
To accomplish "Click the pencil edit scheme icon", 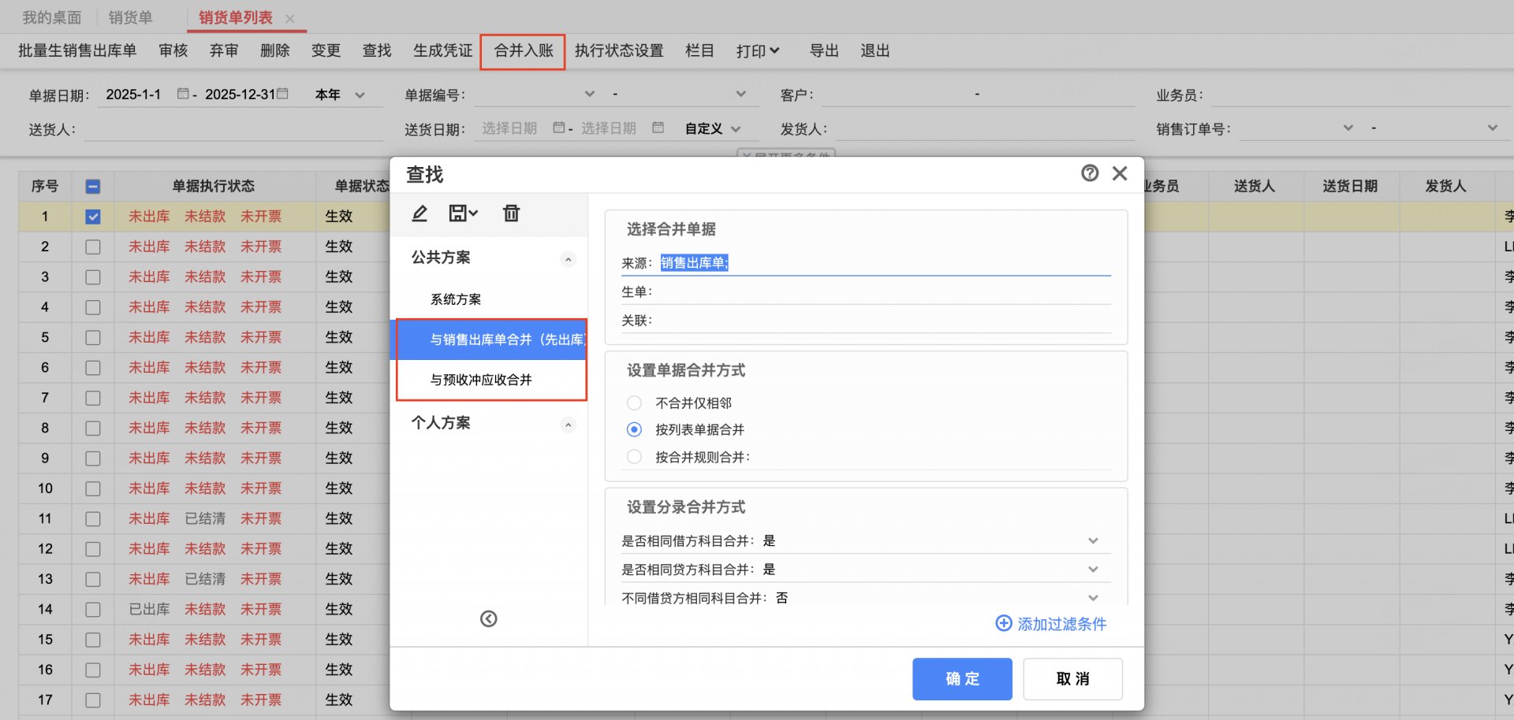I will click(x=420, y=213).
